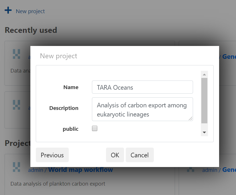Go back with the Previous button
The height and width of the screenshot is (195, 236).
[52, 155]
